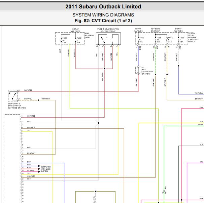Select the 'SELF SHUT RELAY' label
Viewport: 204px width, 203px height.
click(x=108, y=31)
